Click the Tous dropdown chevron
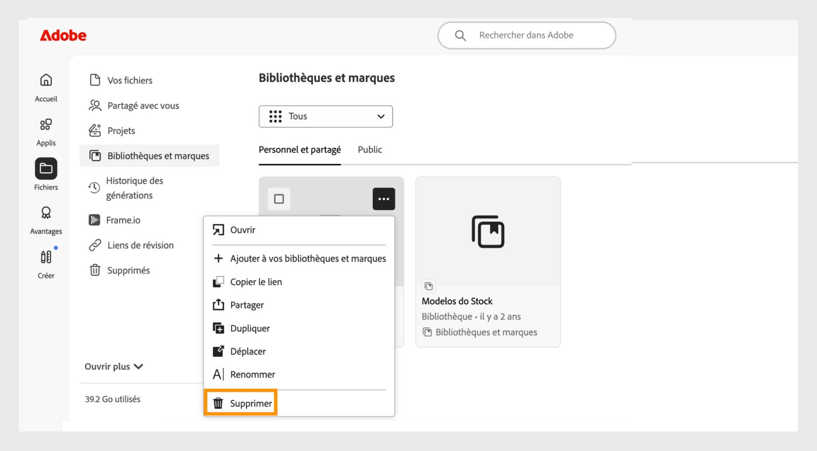 pyautogui.click(x=381, y=116)
